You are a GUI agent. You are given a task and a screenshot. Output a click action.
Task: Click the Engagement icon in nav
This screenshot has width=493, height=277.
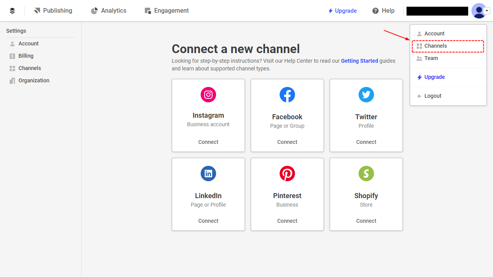tap(148, 11)
